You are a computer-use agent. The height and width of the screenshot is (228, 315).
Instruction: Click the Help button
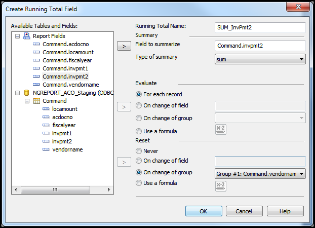point(285,211)
